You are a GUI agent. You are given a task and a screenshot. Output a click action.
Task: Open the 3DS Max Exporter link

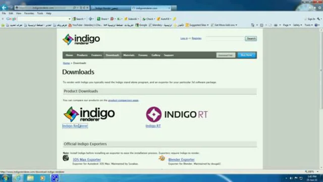pyautogui.click(x=87, y=160)
